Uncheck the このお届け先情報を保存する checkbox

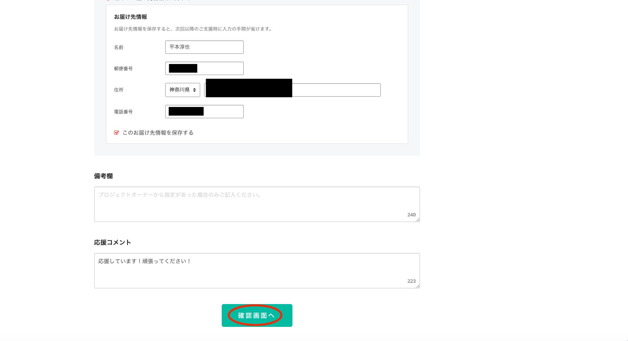click(x=117, y=133)
